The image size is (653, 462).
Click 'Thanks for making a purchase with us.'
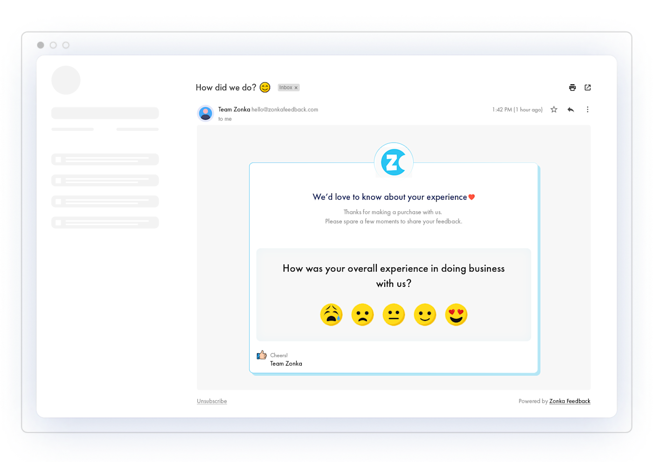click(x=393, y=212)
